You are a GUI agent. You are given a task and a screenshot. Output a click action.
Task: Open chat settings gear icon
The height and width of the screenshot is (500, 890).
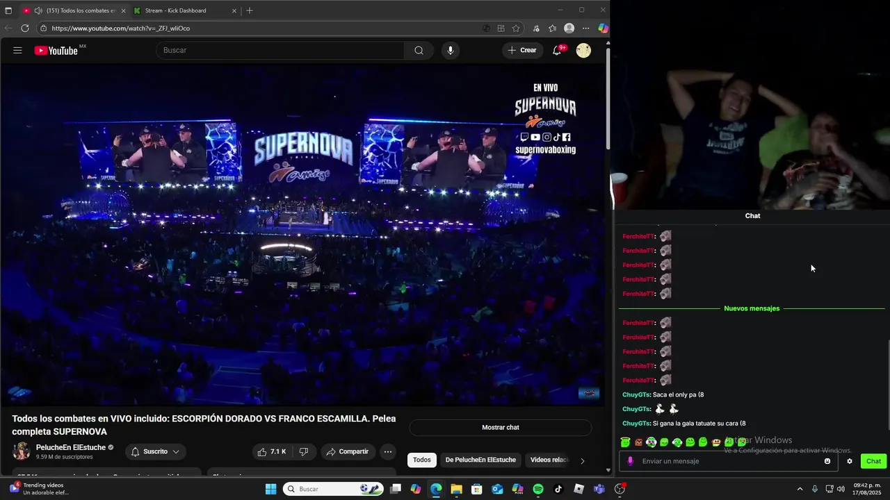point(850,461)
